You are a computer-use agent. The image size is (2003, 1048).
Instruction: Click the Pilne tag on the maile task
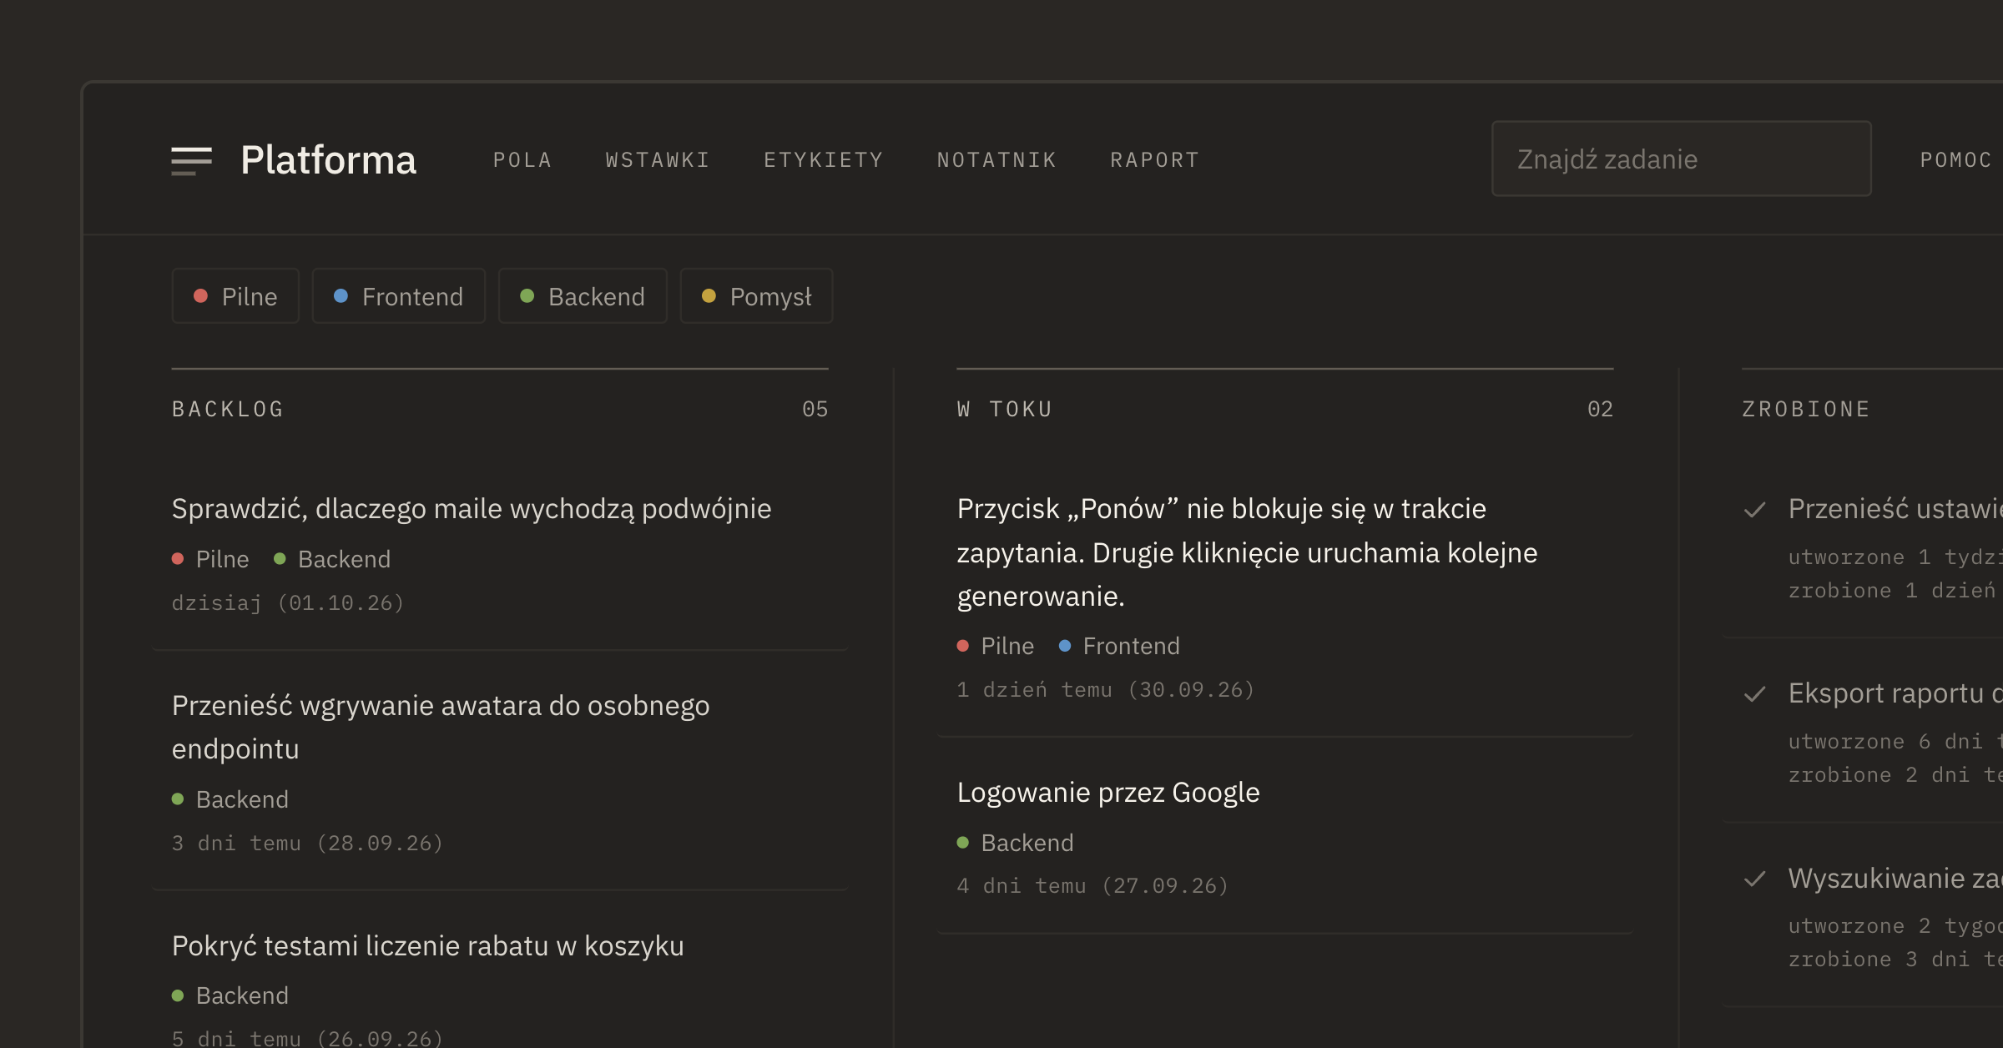pos(210,559)
